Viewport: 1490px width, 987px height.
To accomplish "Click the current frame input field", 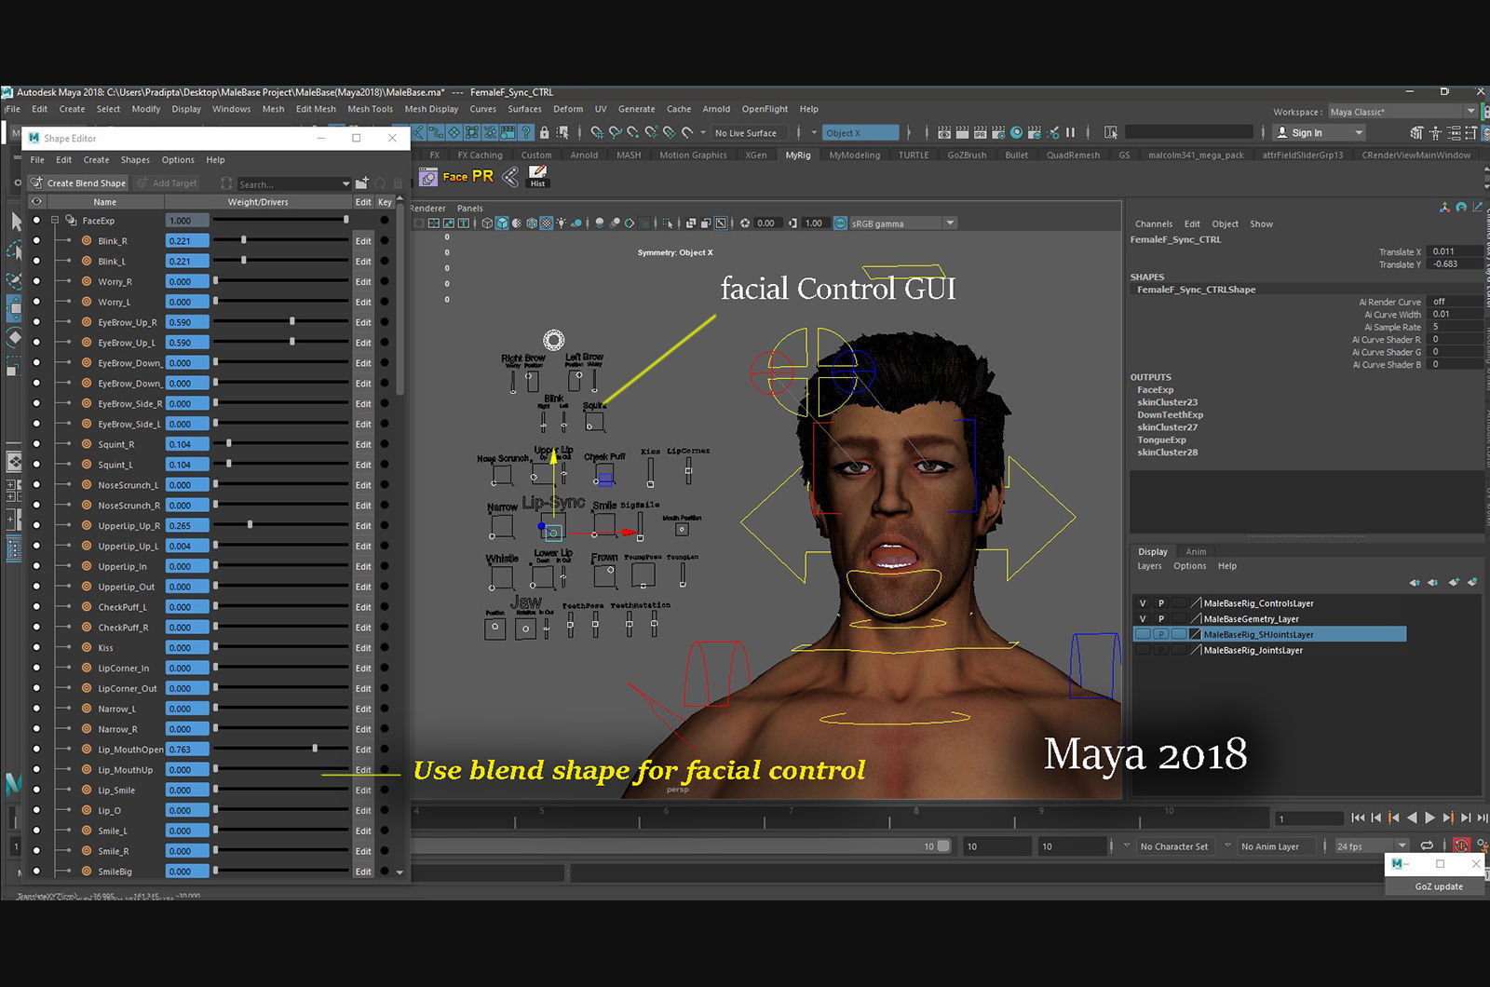I will pos(1308,818).
